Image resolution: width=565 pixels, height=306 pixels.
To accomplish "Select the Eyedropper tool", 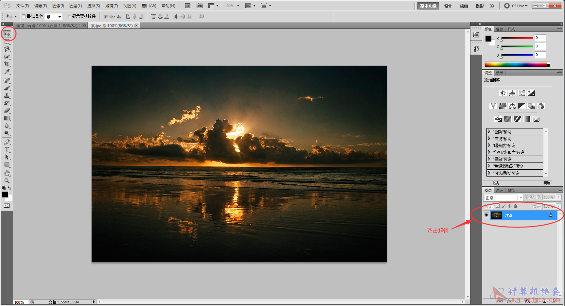I will pos(7,72).
